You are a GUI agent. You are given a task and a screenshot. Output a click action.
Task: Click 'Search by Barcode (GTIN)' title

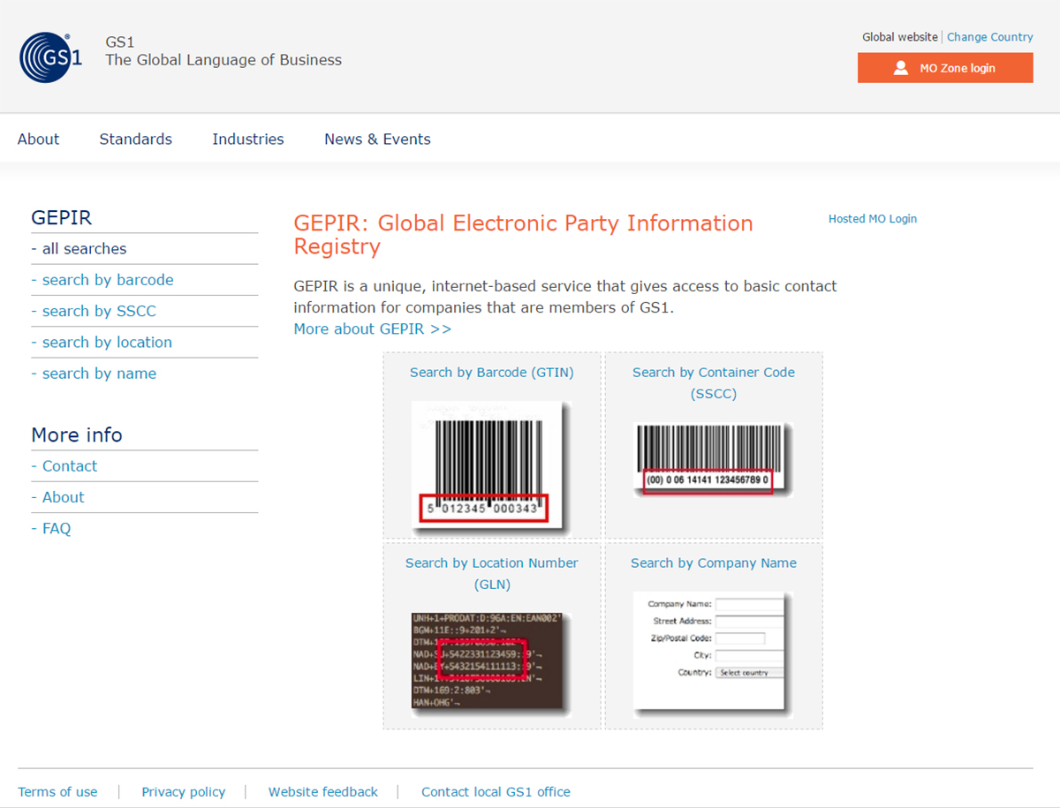(492, 373)
